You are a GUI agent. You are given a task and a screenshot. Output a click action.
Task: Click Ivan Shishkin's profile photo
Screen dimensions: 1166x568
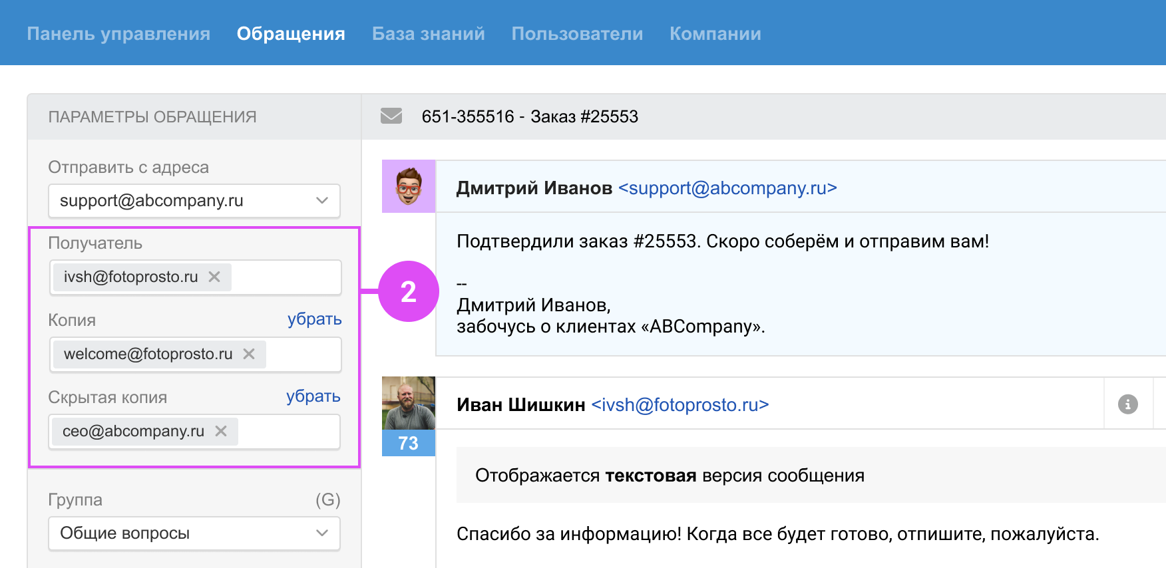tap(408, 403)
